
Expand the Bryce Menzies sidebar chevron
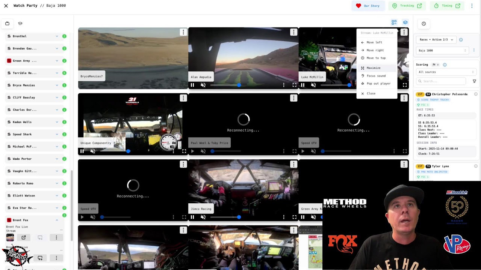tap(57, 85)
